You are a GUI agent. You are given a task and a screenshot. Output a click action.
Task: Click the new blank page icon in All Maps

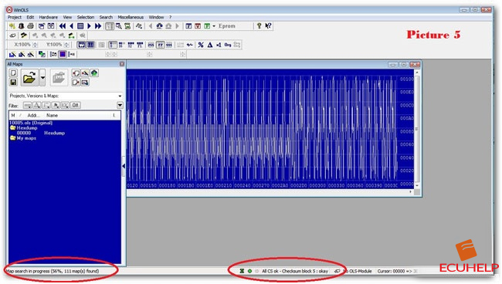pos(13,73)
